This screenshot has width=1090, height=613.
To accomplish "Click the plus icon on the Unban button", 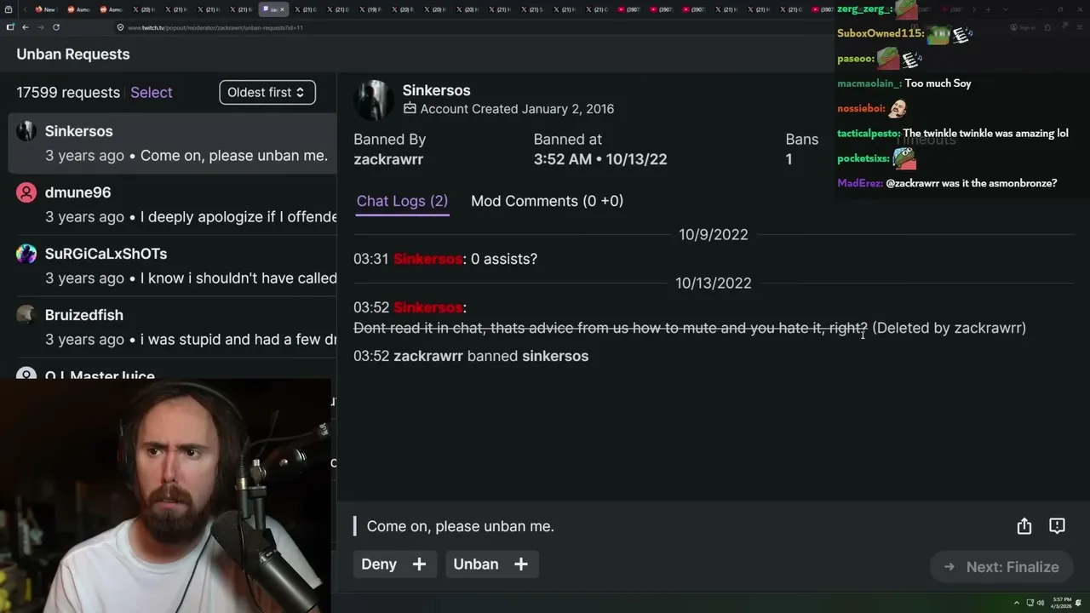I will click(x=521, y=564).
